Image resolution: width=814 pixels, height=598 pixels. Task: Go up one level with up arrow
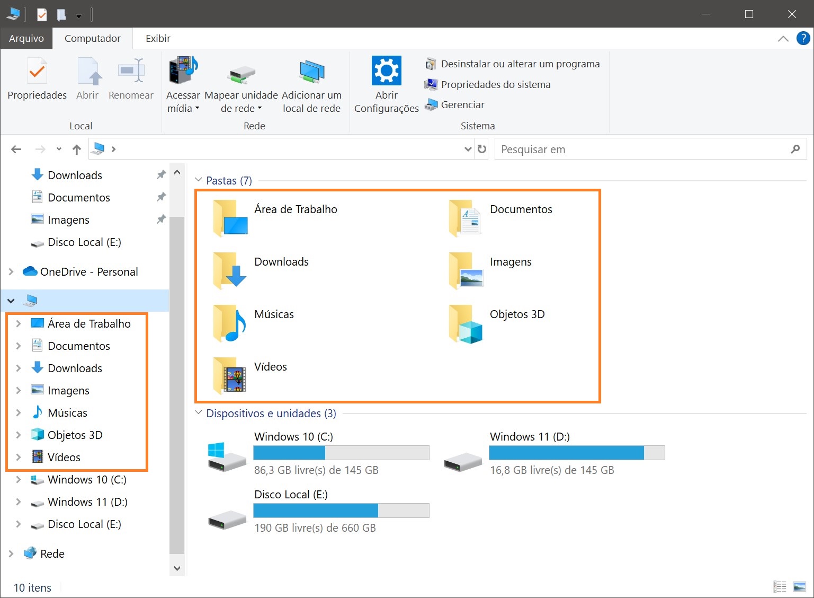tap(77, 149)
